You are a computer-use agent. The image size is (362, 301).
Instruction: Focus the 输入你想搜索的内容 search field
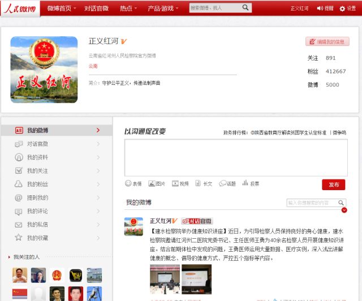pyautogui.click(x=312, y=203)
